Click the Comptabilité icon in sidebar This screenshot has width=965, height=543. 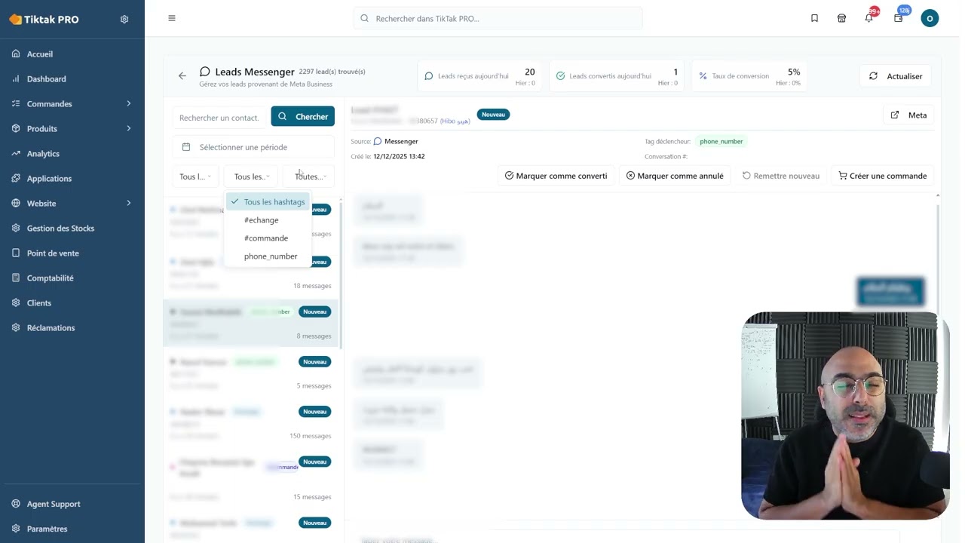(x=16, y=278)
